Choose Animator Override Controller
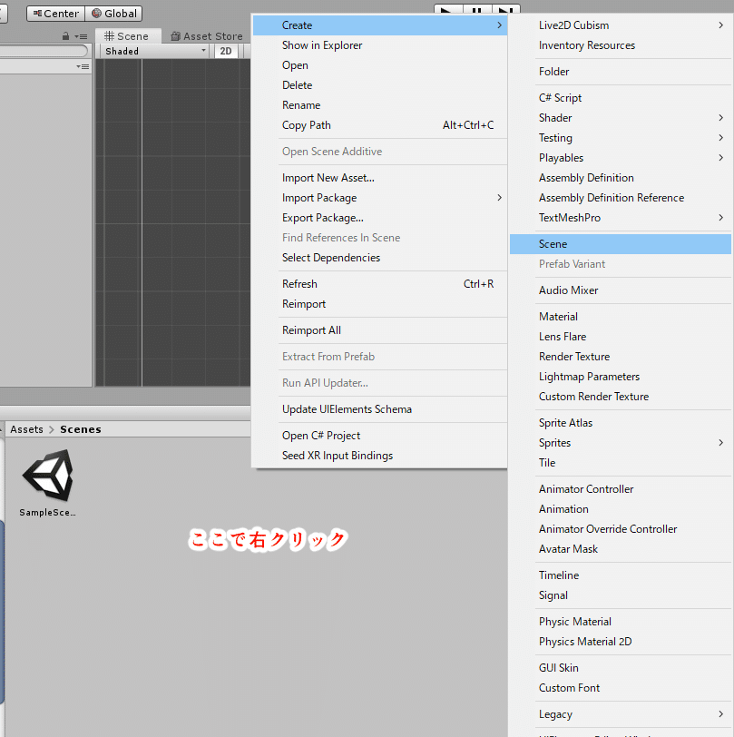The height and width of the screenshot is (737, 734). pos(621,529)
